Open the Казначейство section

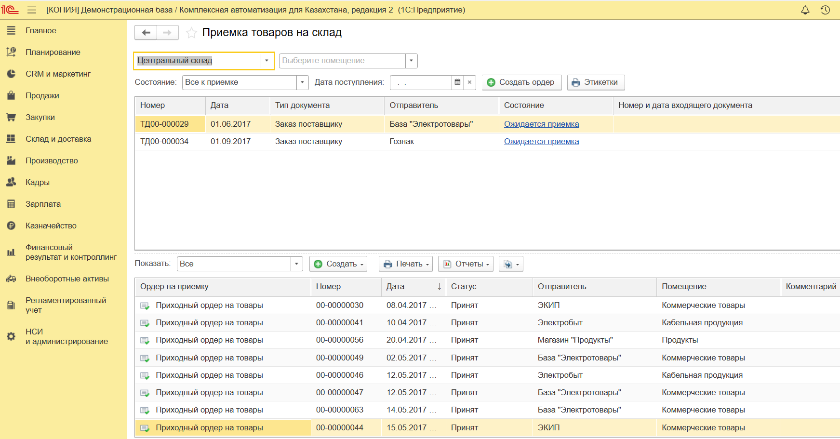[x=51, y=226]
